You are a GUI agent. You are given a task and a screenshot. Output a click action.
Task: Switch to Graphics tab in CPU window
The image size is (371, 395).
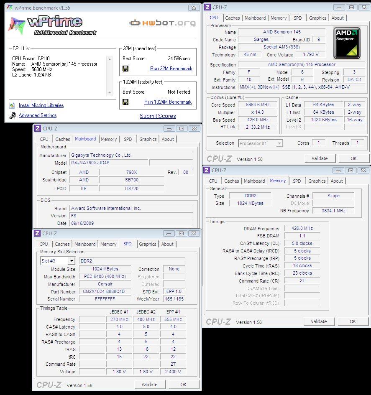point(317,18)
